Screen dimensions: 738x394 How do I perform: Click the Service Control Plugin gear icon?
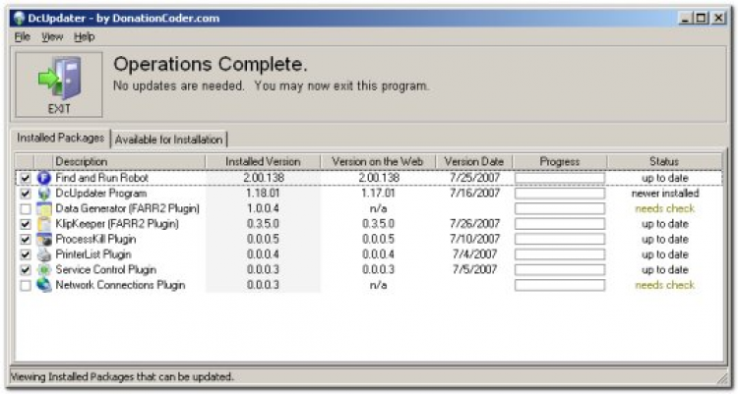(43, 270)
